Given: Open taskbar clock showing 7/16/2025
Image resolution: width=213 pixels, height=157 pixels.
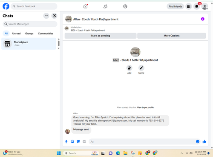Looking at the screenshot, I should click(200, 153).
